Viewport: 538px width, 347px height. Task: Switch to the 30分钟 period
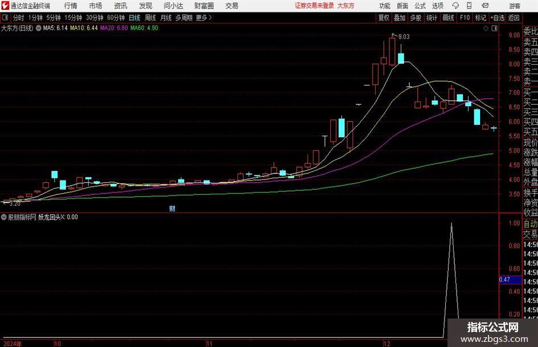(x=95, y=18)
